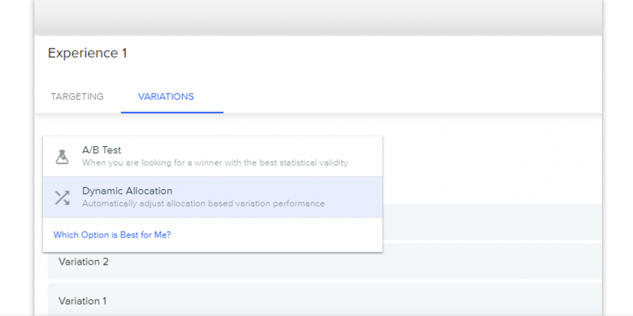Click the variation row partly hidden behind dropdown
Screen dimensions: 633x316
[492, 222]
